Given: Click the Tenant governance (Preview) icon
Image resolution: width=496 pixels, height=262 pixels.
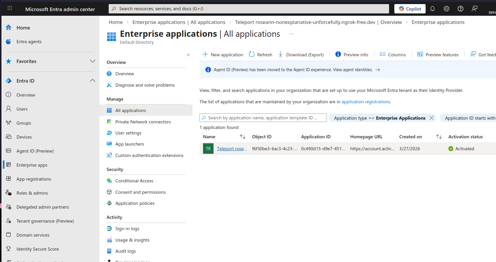Looking at the screenshot, I should pos(9,221).
